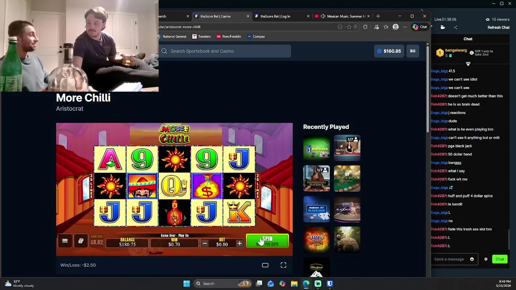Open the green-table Blackjack thumbnail
This screenshot has height=290, width=516.
click(x=347, y=178)
